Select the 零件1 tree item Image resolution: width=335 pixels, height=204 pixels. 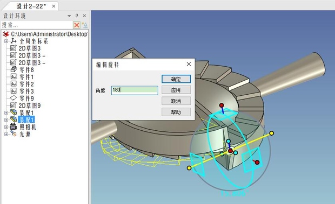pos(26,77)
